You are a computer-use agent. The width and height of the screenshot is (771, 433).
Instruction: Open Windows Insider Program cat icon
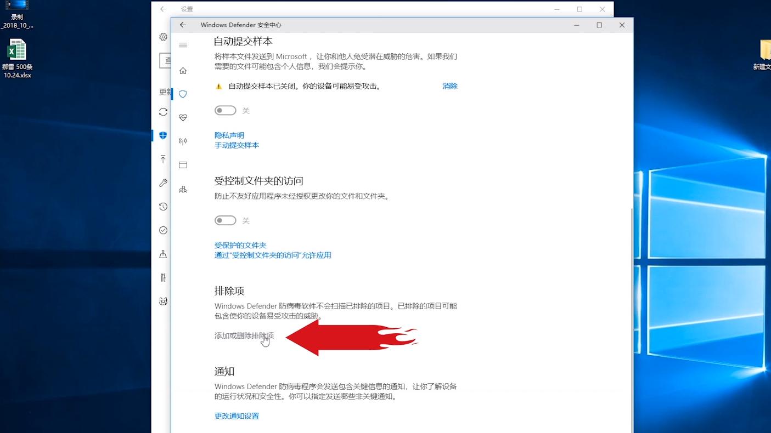(163, 301)
